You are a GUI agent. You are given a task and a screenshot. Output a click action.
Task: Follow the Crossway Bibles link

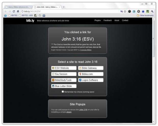[86, 50]
